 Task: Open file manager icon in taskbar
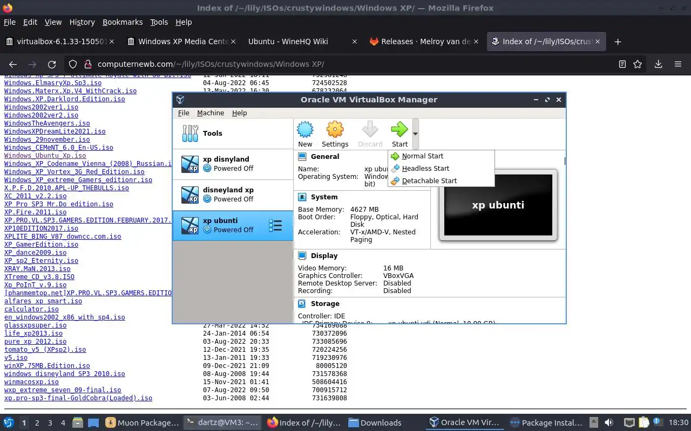77,423
